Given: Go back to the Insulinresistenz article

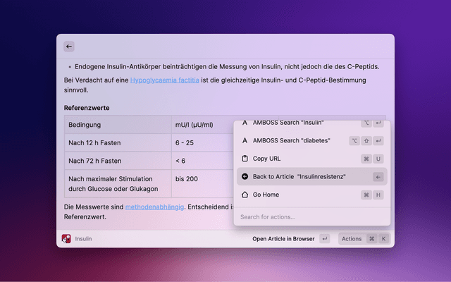Looking at the screenshot, I should pos(299,176).
